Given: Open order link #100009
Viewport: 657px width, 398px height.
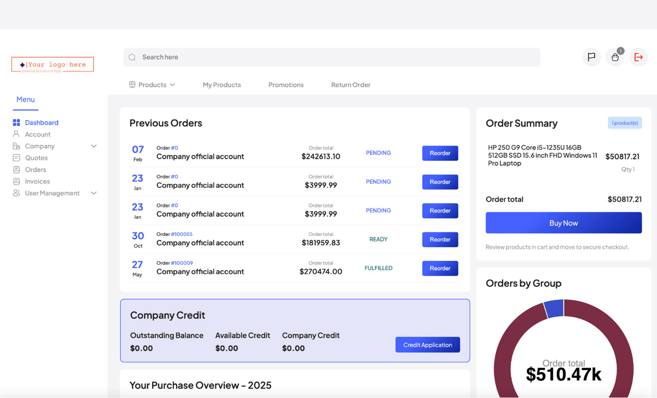Looking at the screenshot, I should pos(182,263).
